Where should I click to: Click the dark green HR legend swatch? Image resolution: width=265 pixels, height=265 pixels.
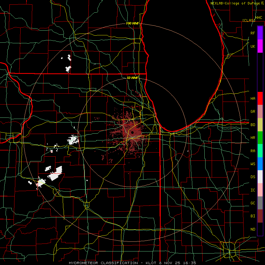(x=260, y=138)
